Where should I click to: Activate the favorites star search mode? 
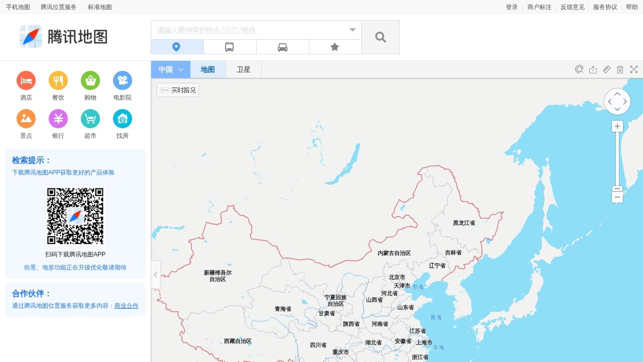(x=335, y=46)
